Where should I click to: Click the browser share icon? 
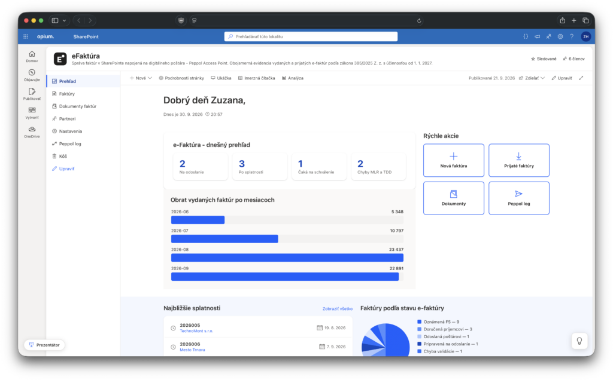point(562,21)
